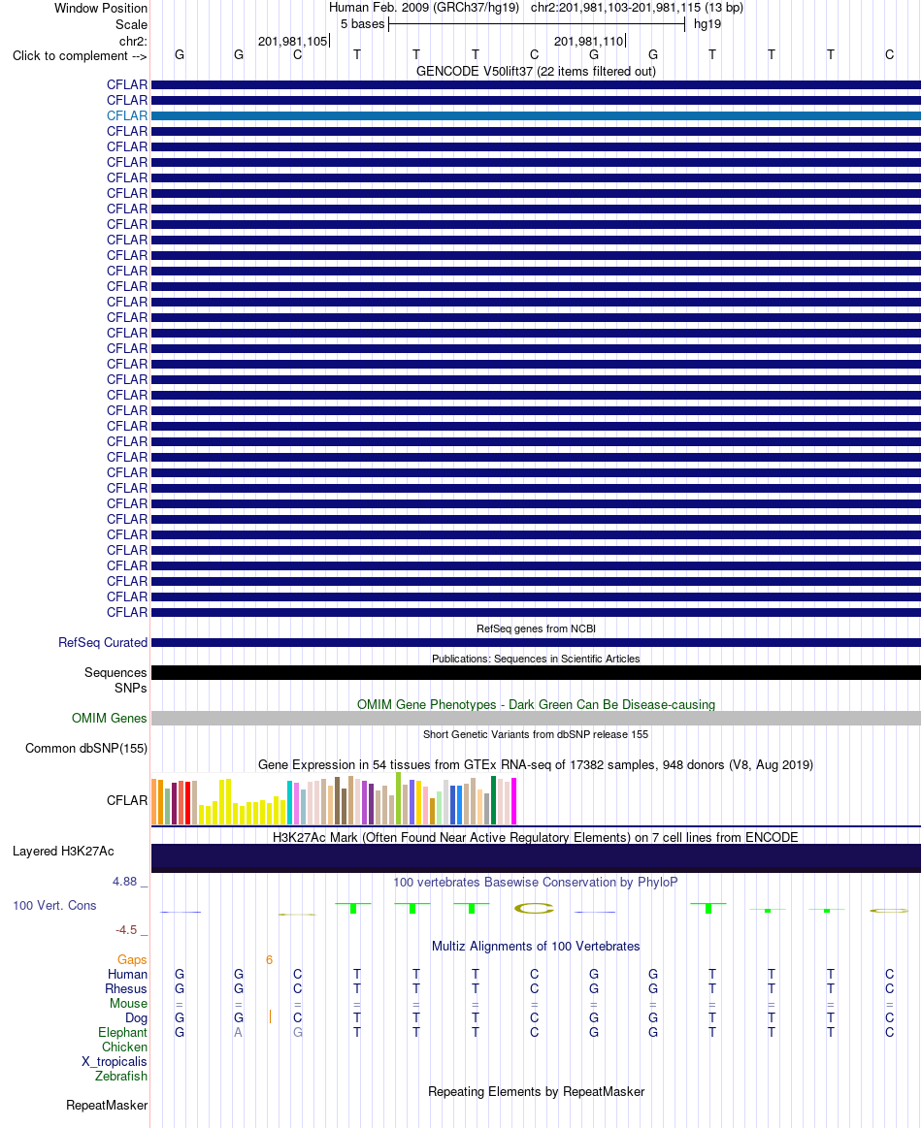Click the 'RepeatMasker' track label
The width and height of the screenshot is (922, 1128).
click(107, 1105)
